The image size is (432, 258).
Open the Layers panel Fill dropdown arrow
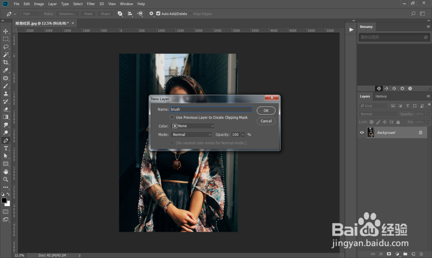428,122
